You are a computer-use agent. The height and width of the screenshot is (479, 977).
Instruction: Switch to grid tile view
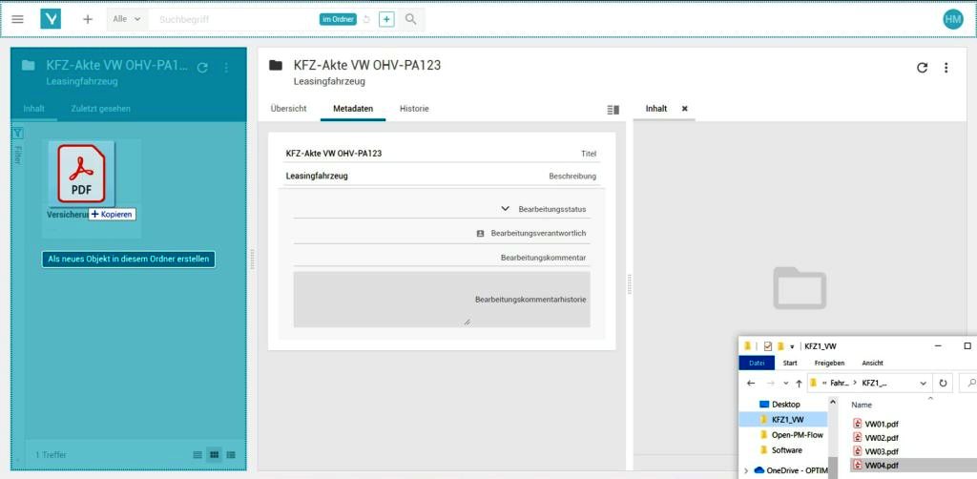pos(215,455)
